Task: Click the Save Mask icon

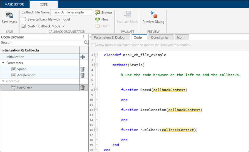Action: (9, 15)
